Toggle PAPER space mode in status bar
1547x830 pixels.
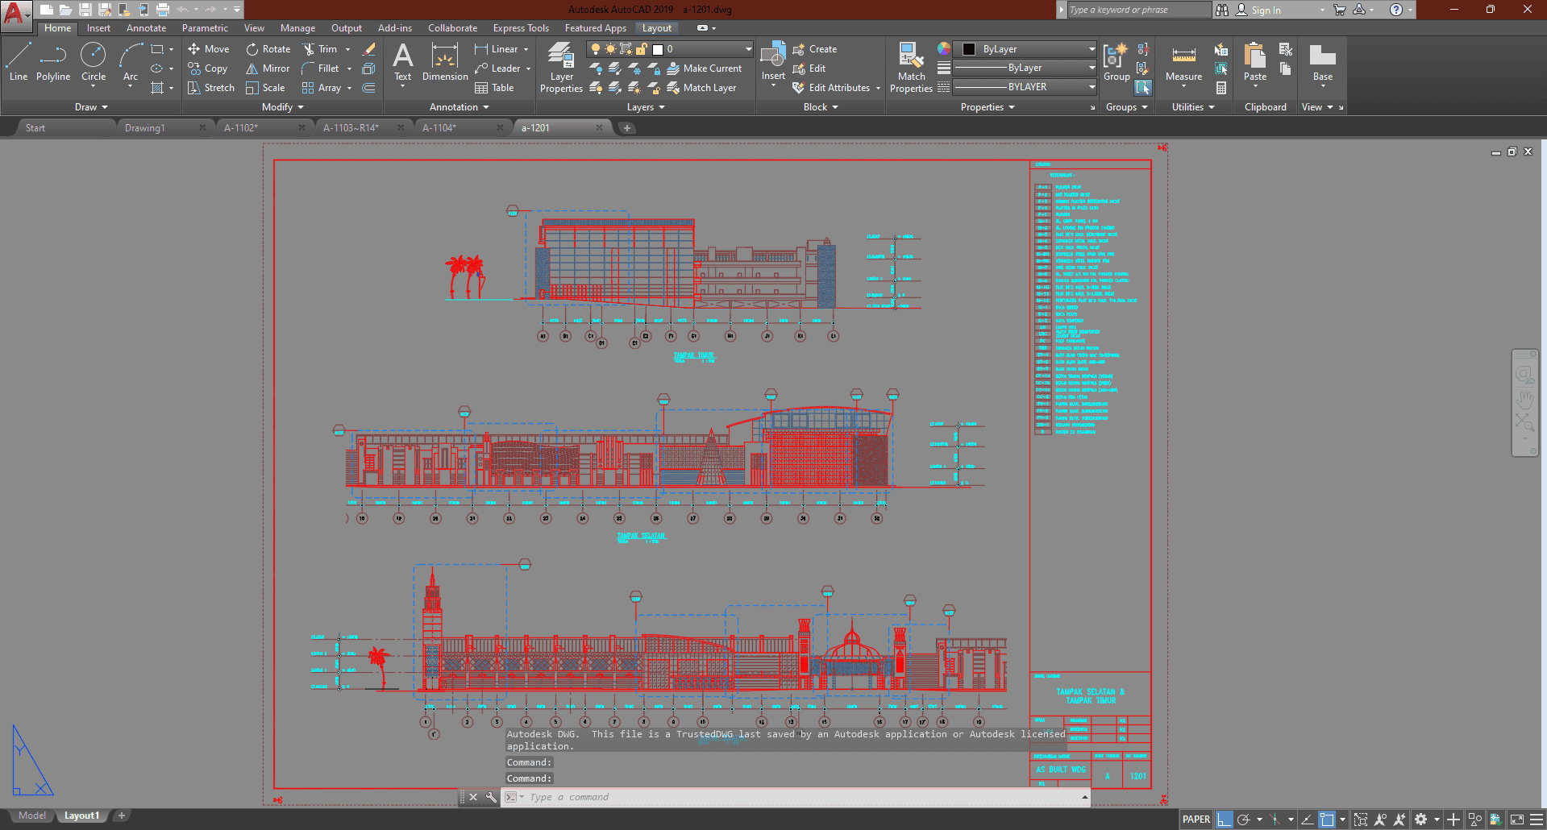coord(1196,820)
